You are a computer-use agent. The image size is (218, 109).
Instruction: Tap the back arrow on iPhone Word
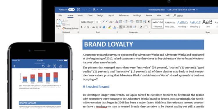(15, 66)
